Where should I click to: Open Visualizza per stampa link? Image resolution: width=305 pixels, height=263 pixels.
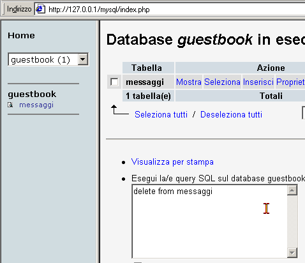click(172, 162)
